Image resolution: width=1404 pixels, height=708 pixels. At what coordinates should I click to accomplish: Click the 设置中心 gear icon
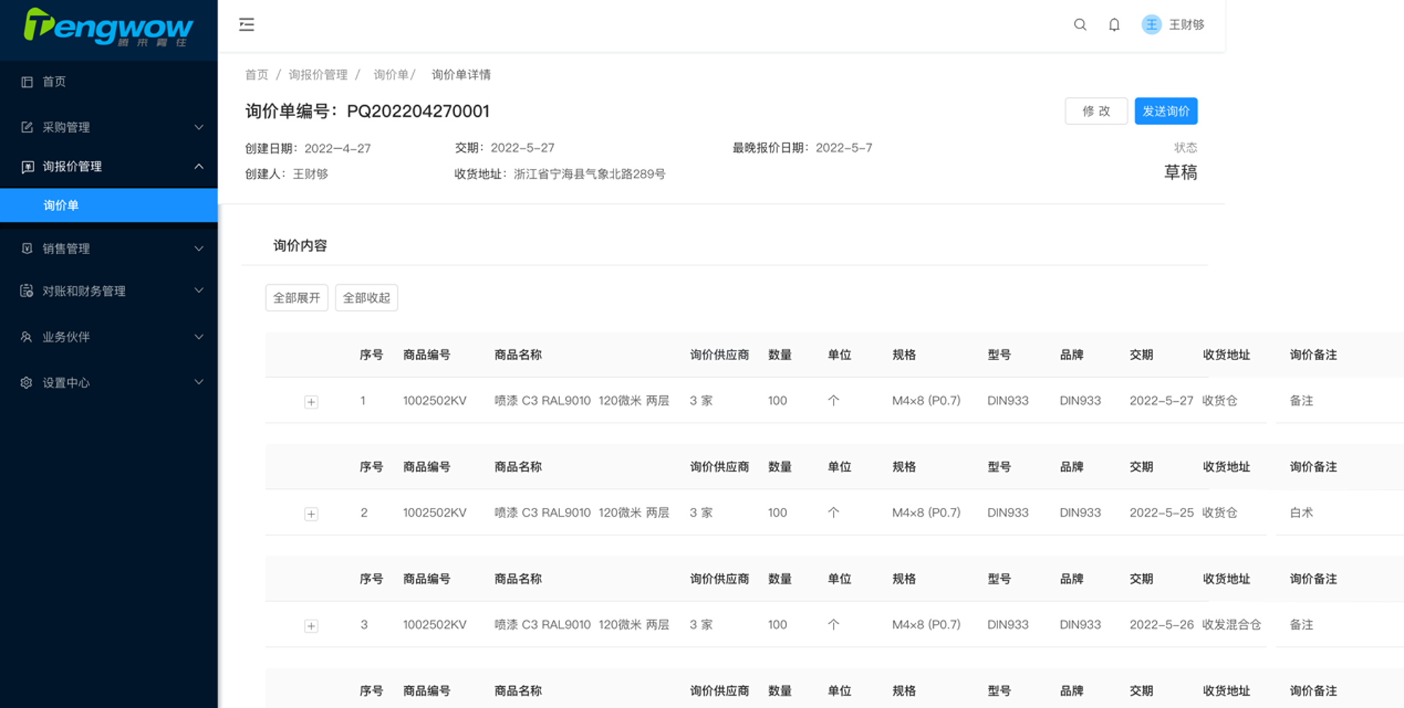coord(27,383)
